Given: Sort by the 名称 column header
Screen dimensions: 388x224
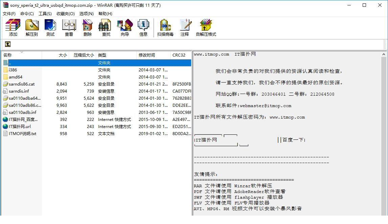Looking at the screenshot, I should (22, 55).
